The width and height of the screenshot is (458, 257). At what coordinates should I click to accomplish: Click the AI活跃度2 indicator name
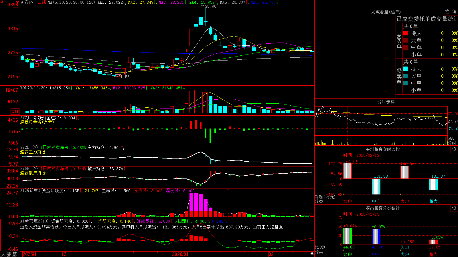(30, 190)
